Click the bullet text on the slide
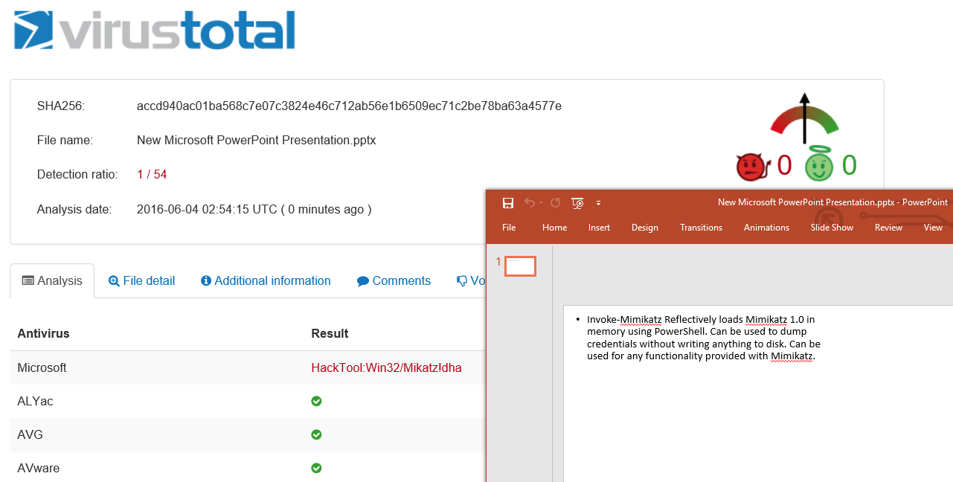The image size is (953, 482). 703,338
